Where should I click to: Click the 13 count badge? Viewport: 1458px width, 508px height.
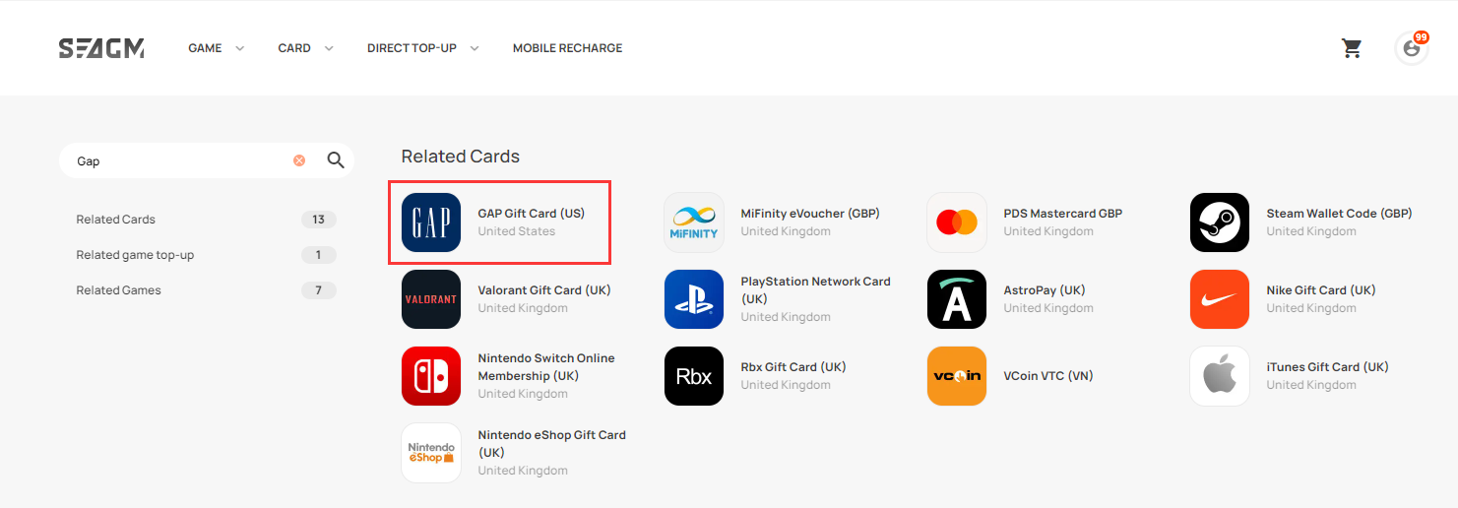coord(318,220)
